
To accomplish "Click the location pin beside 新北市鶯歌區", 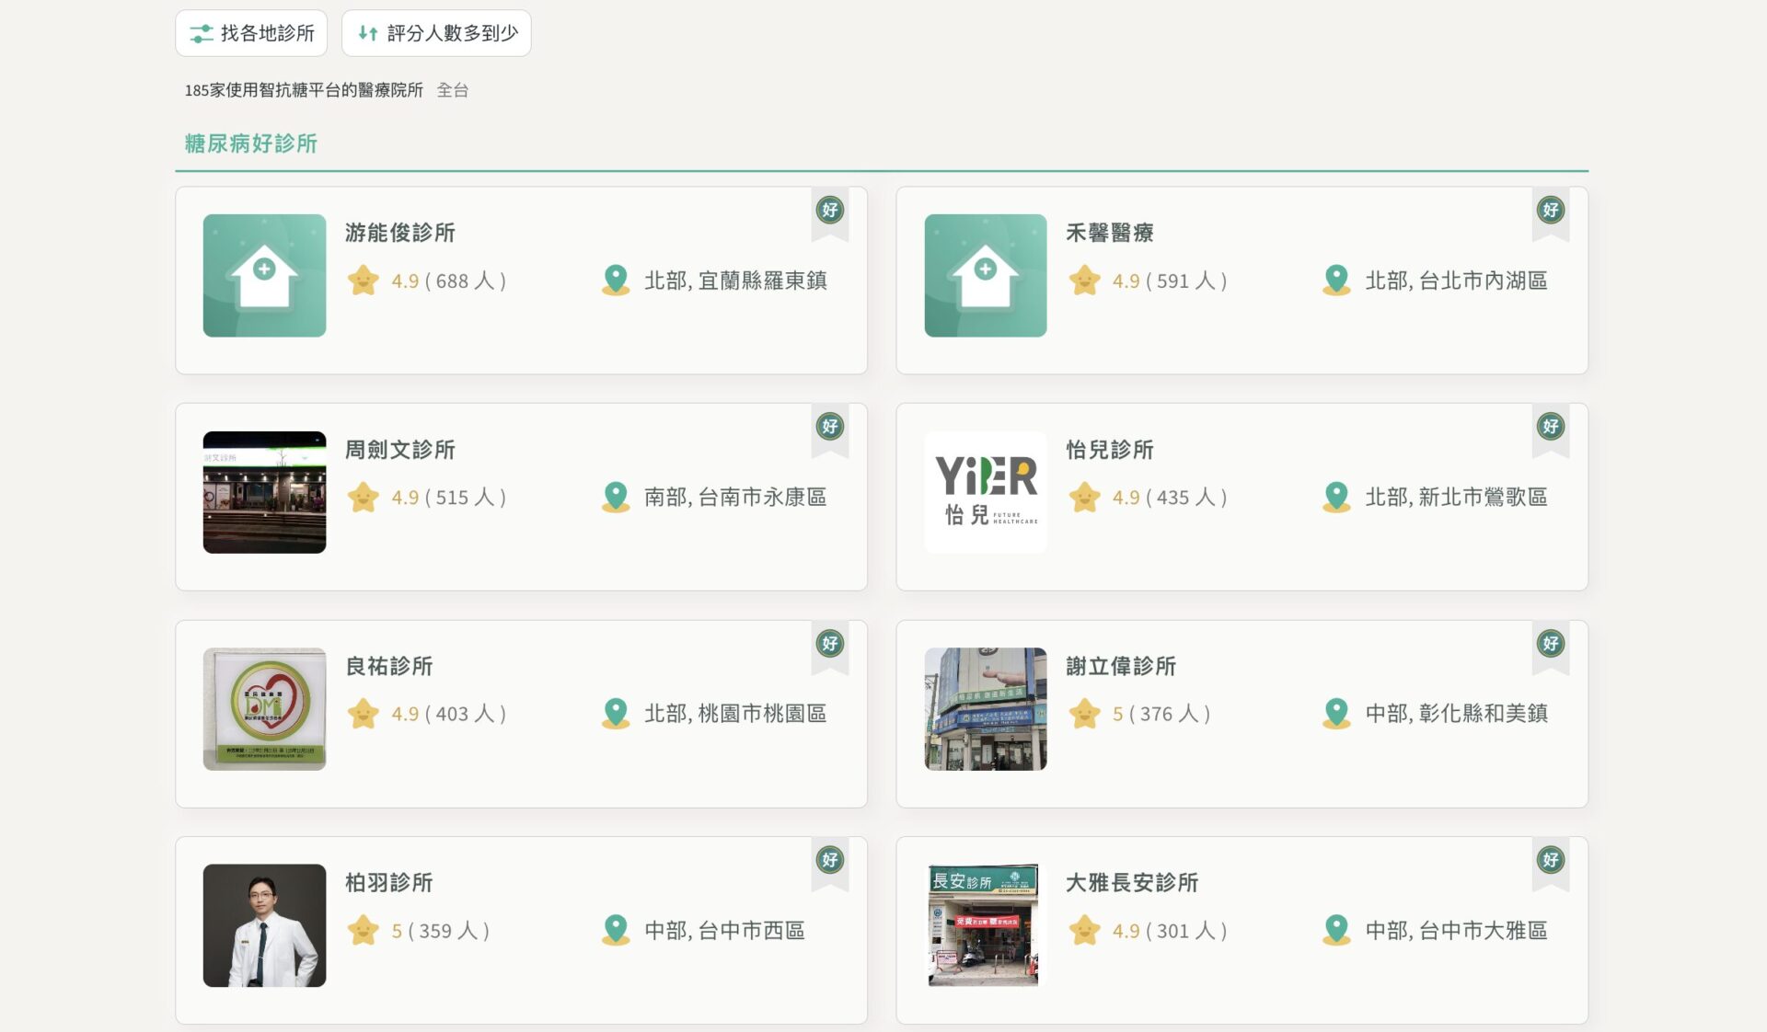I will point(1336,498).
